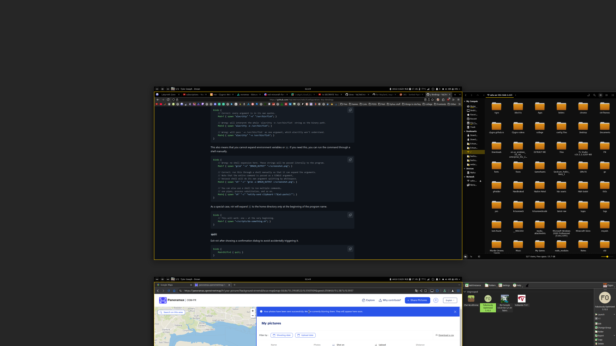Open the Help menu in launcher toolbar

coord(517,285)
